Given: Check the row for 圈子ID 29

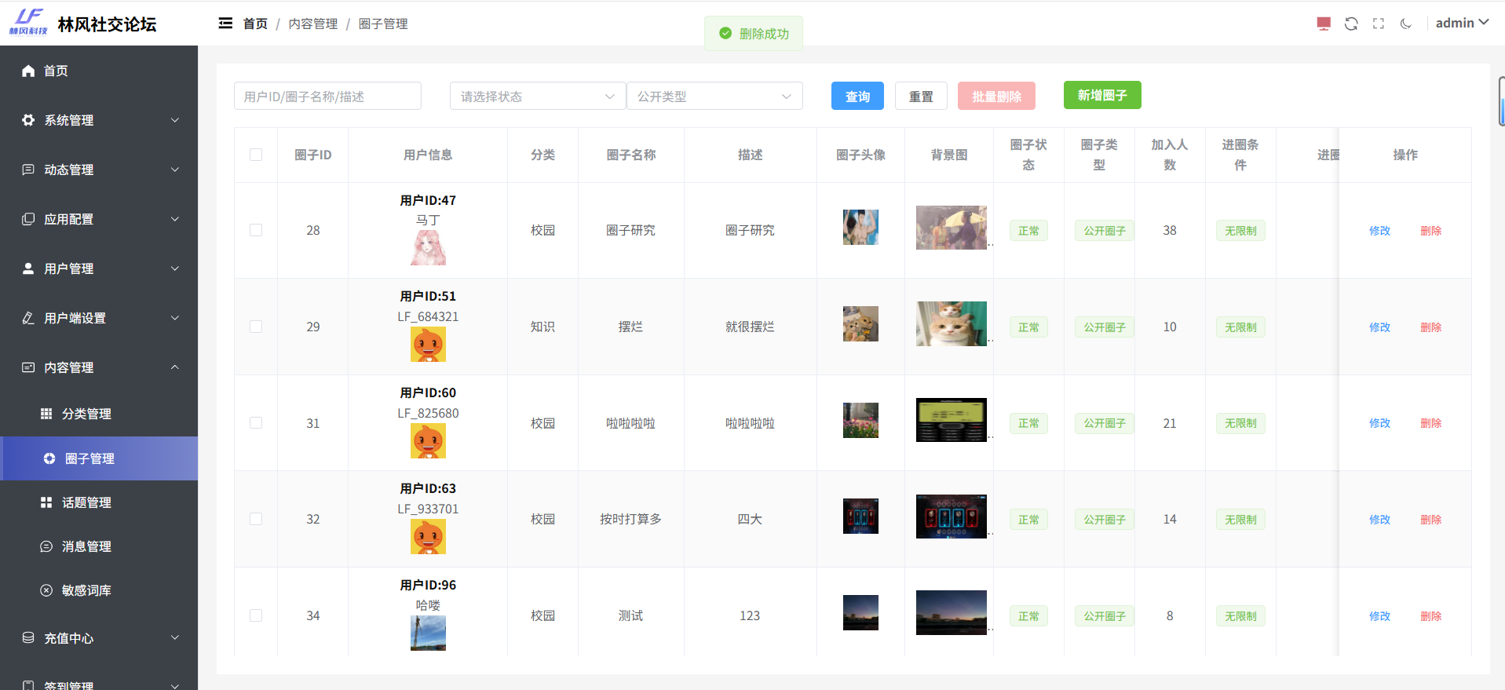Looking at the screenshot, I should click(x=256, y=327).
